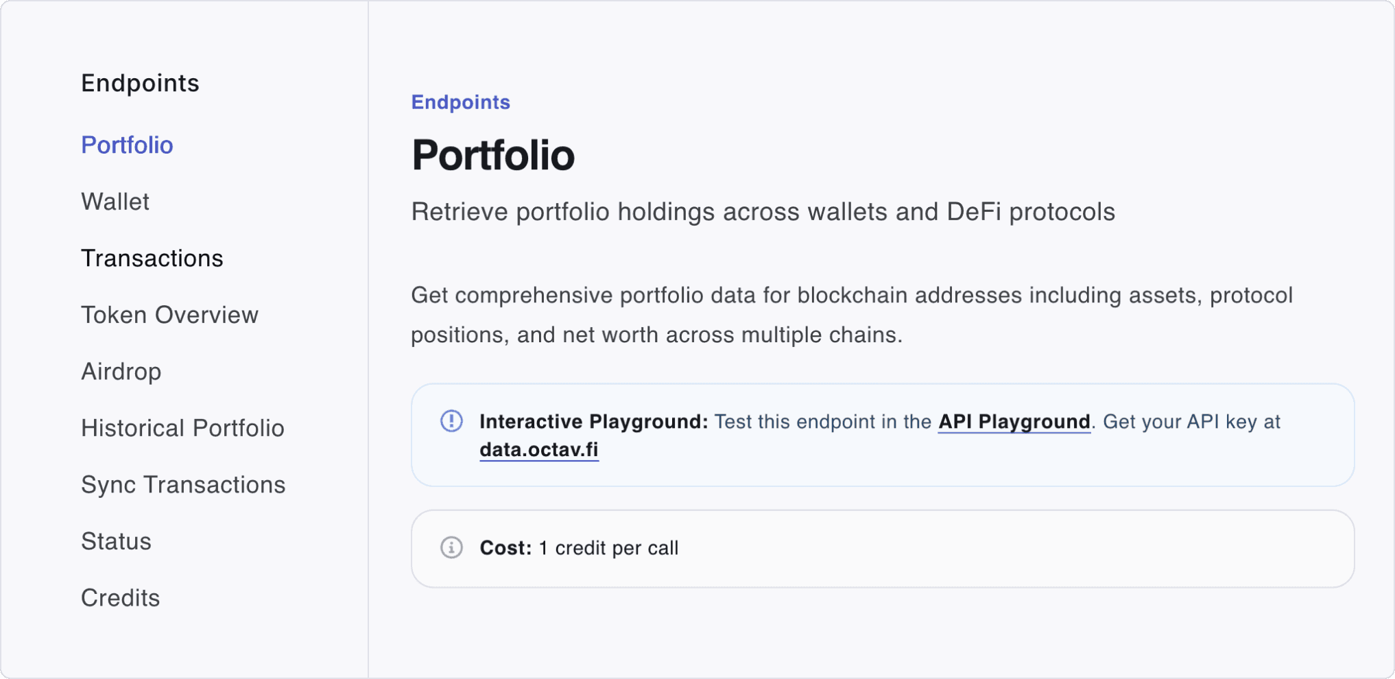The image size is (1395, 679).
Task: Go to the Wallet endpoint page
Action: coord(115,202)
